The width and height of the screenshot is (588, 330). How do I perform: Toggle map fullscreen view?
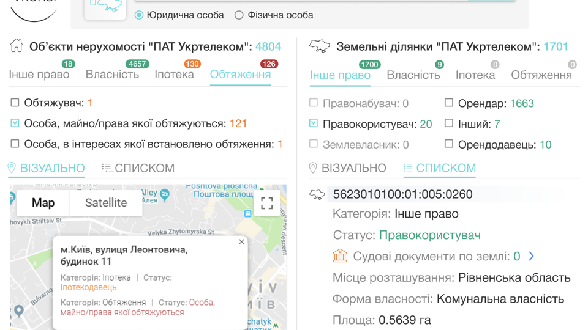[266, 203]
